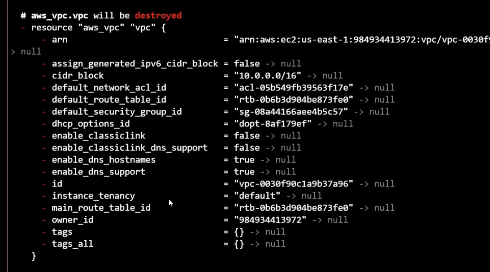
Task: Click the true value of enable_dns_hostnames
Action: [x=245, y=160]
